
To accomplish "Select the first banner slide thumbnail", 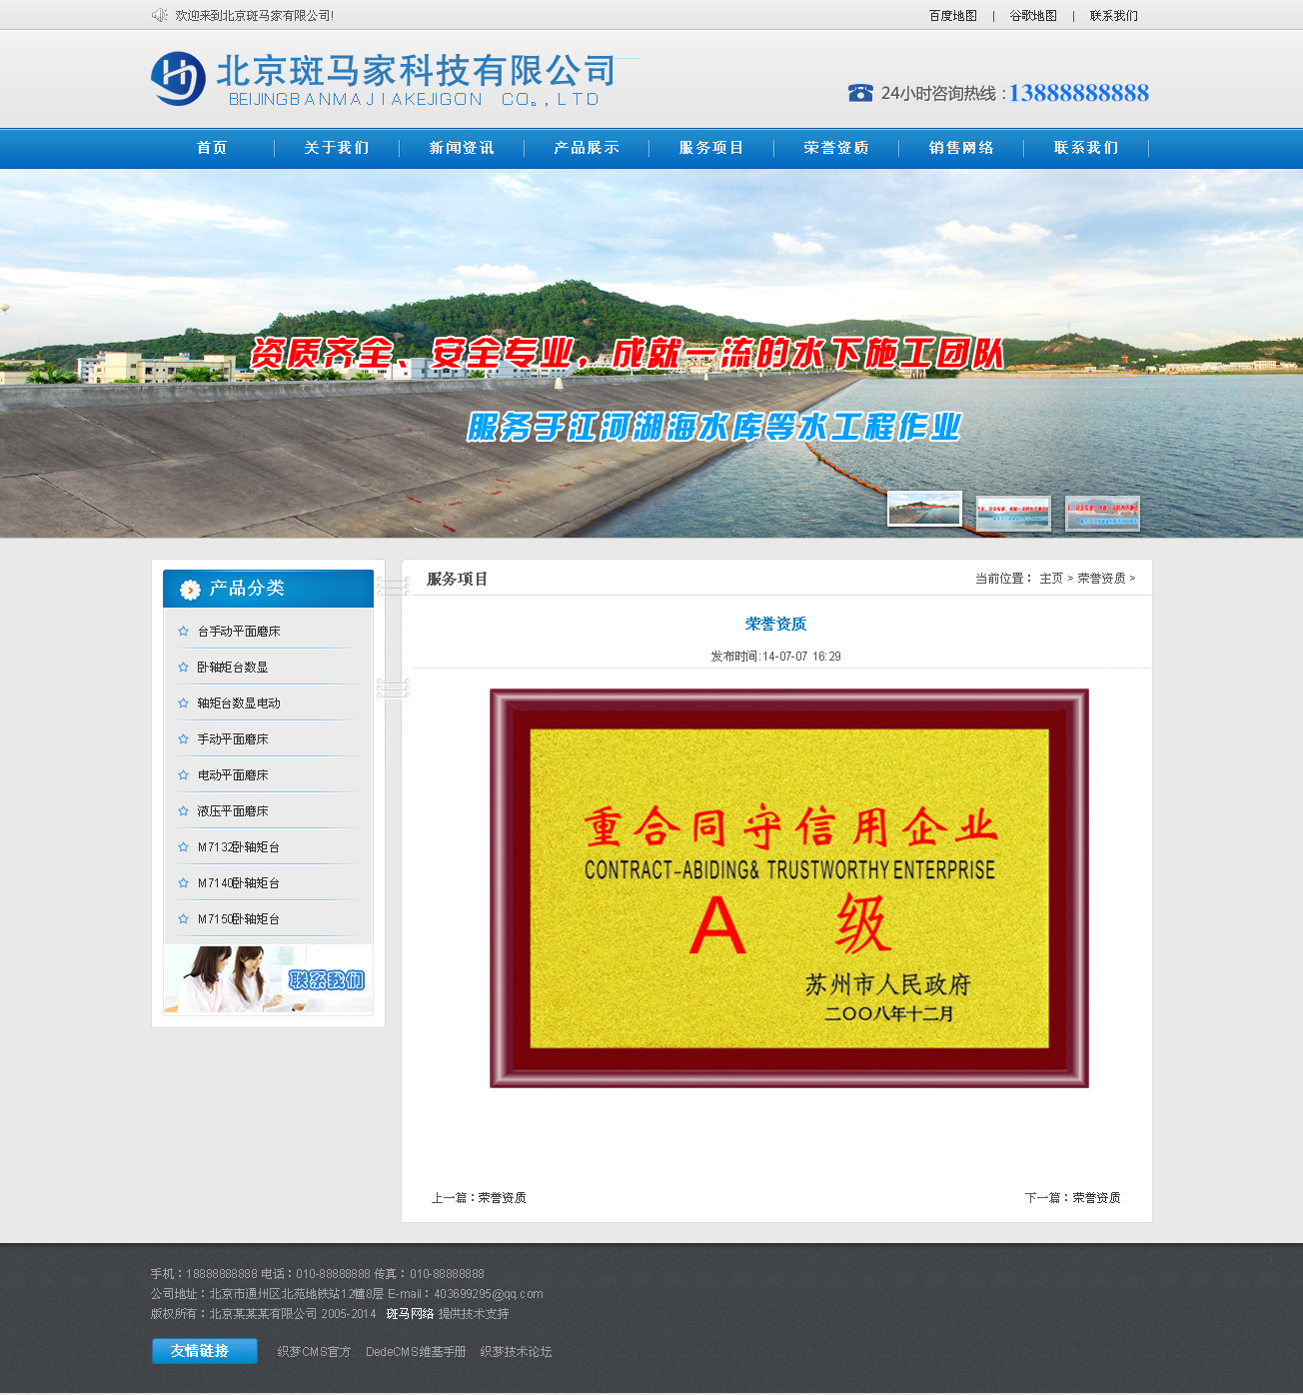I will (924, 509).
